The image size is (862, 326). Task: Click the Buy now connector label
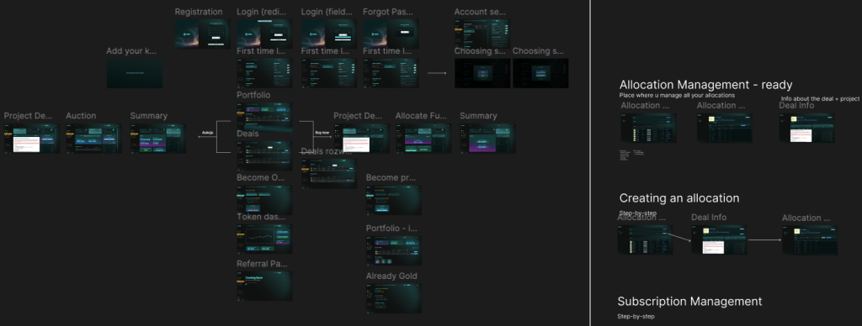coord(323,133)
